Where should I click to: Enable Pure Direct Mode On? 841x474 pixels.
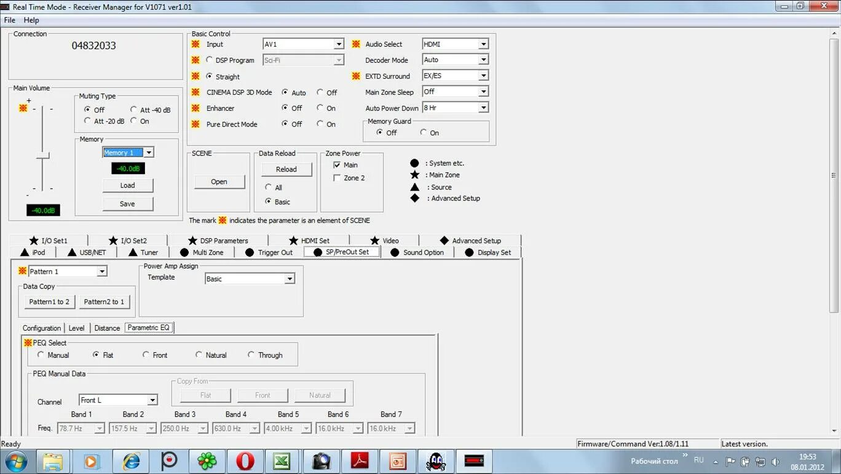[321, 124]
